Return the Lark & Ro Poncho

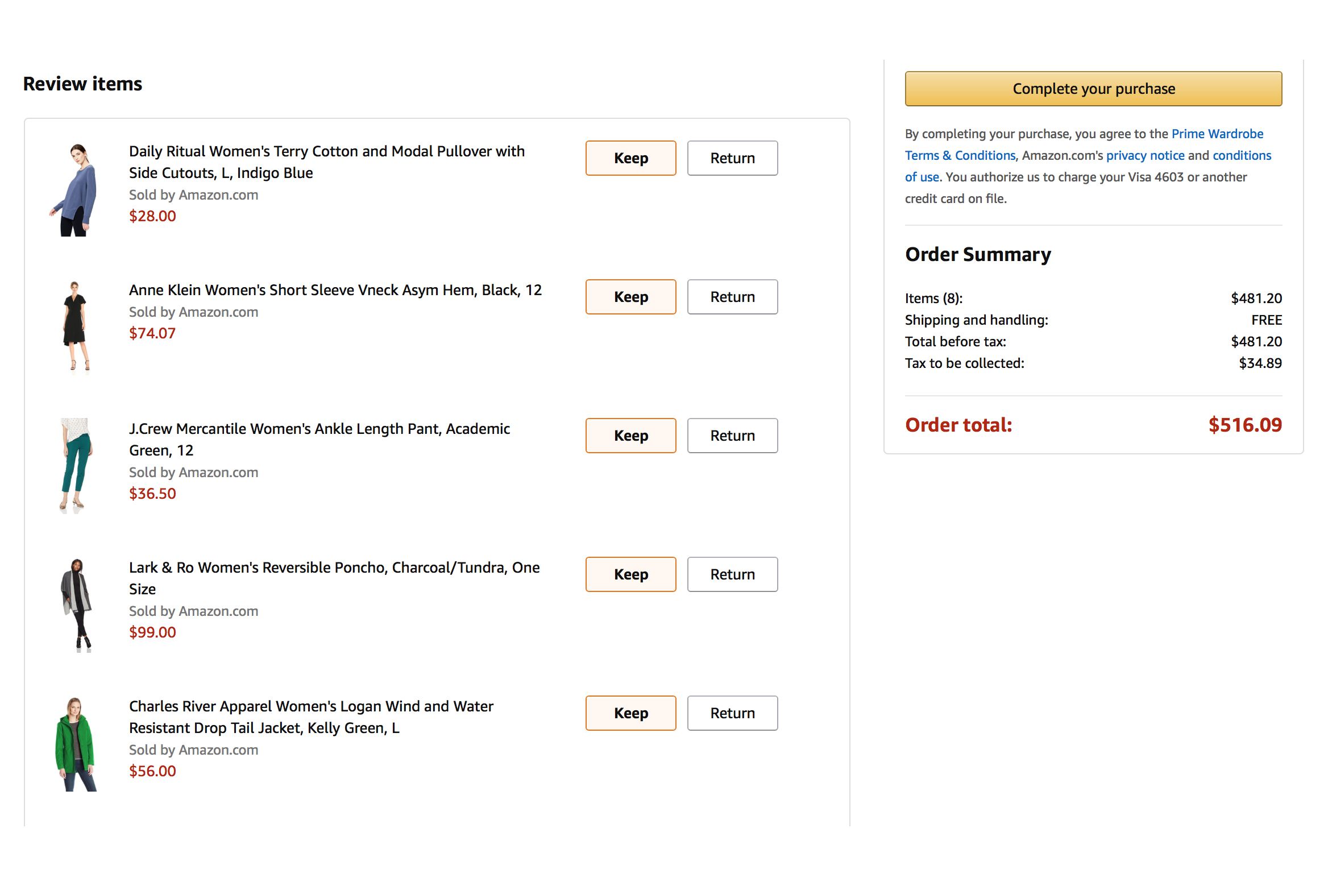732,574
